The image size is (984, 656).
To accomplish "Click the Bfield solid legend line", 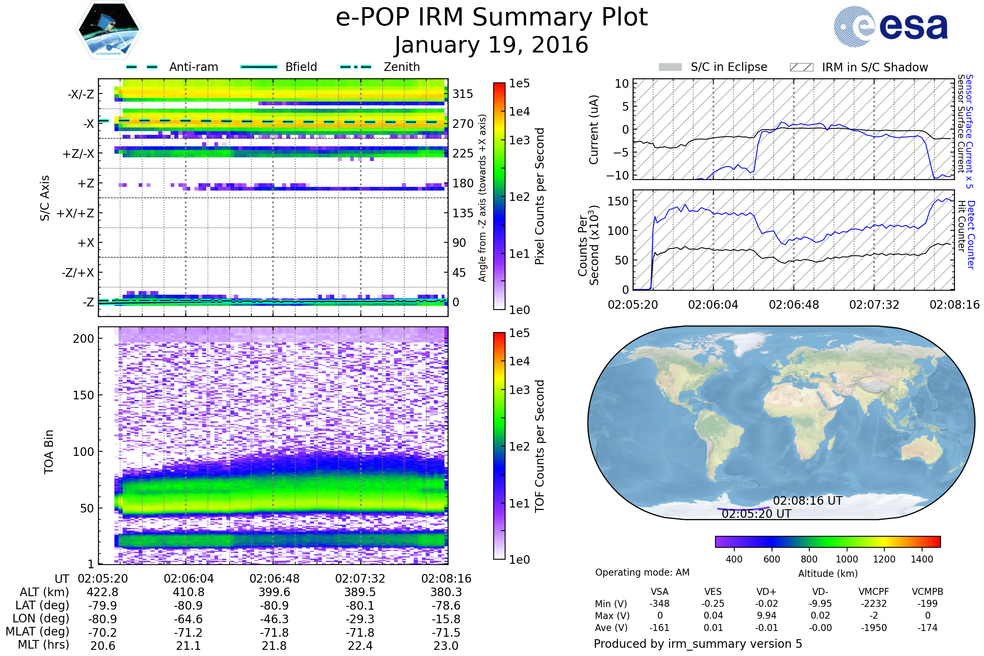I will [x=259, y=67].
